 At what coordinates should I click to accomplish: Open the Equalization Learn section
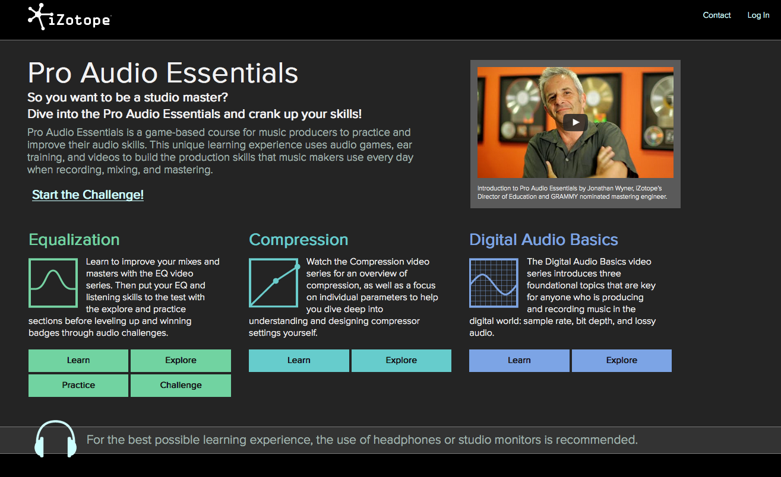[78, 361]
